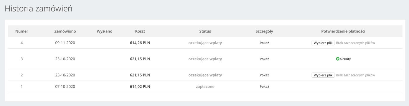View details of paid order 1
This screenshot has width=409, height=106.
point(264,86)
